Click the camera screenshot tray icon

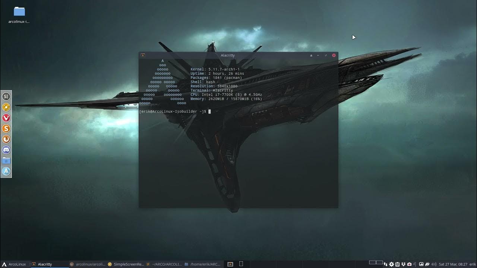[409, 264]
